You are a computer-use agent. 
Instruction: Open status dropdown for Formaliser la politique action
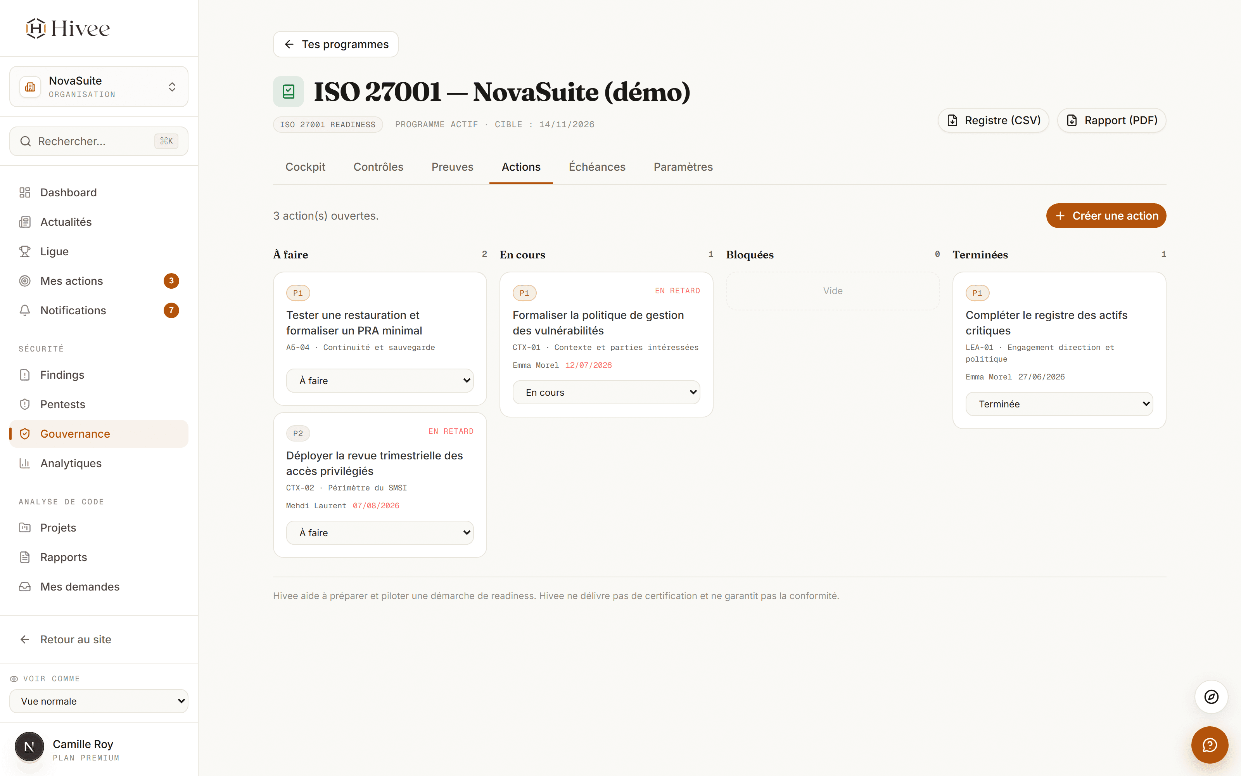(x=606, y=392)
